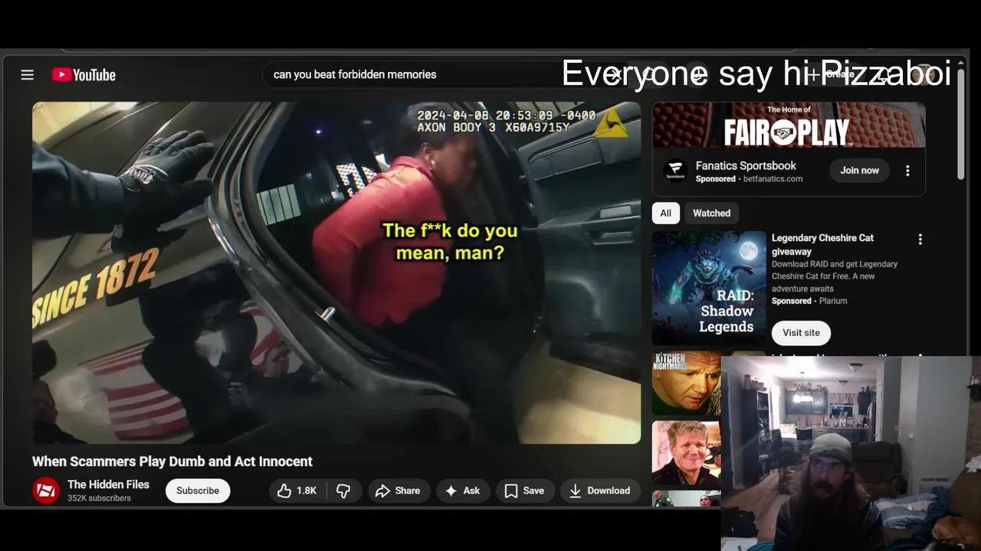981x551 pixels.
Task: Select the Watched filter chip
Action: [711, 214]
